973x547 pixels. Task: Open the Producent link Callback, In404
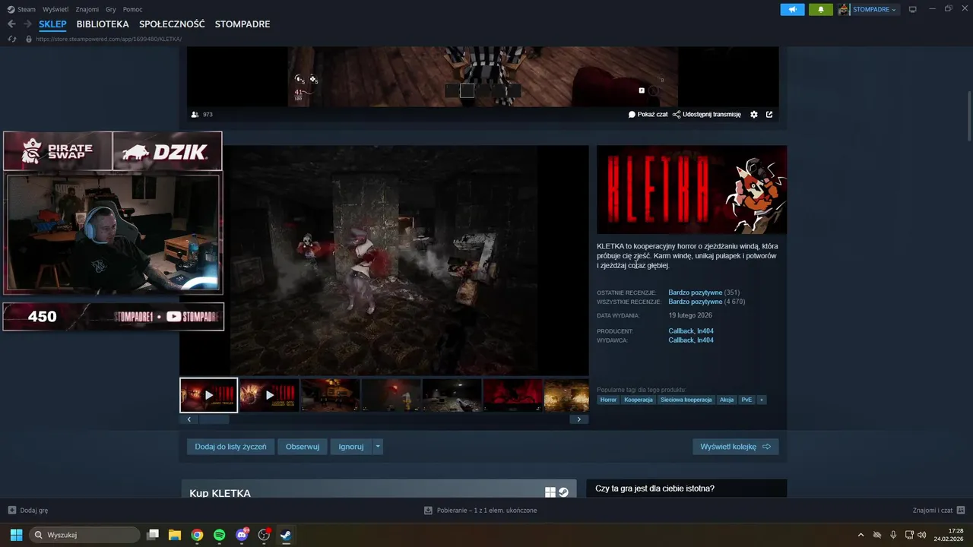click(691, 331)
